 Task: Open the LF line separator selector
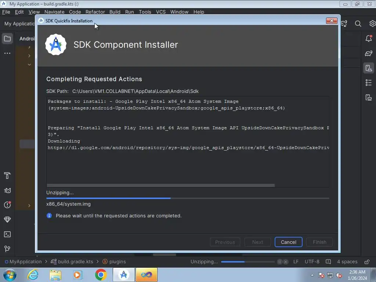tap(296, 261)
